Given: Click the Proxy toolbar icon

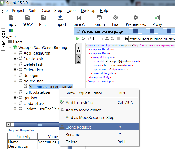Looking at the screenshot, I should pos(157,18).
